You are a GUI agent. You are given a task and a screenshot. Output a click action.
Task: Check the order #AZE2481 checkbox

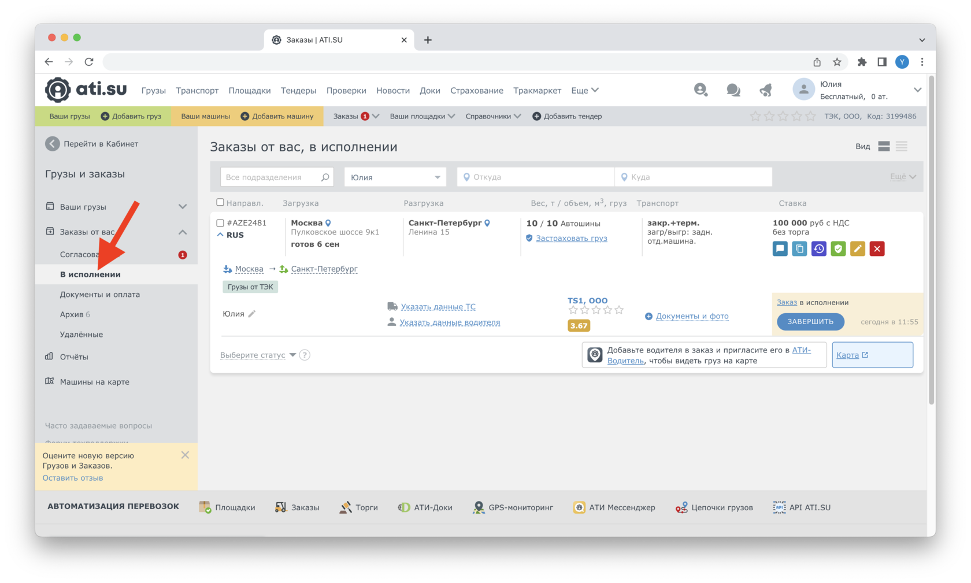click(x=220, y=223)
